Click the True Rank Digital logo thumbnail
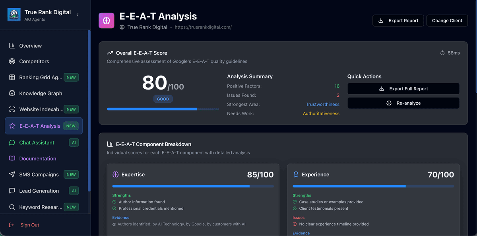 [14, 15]
